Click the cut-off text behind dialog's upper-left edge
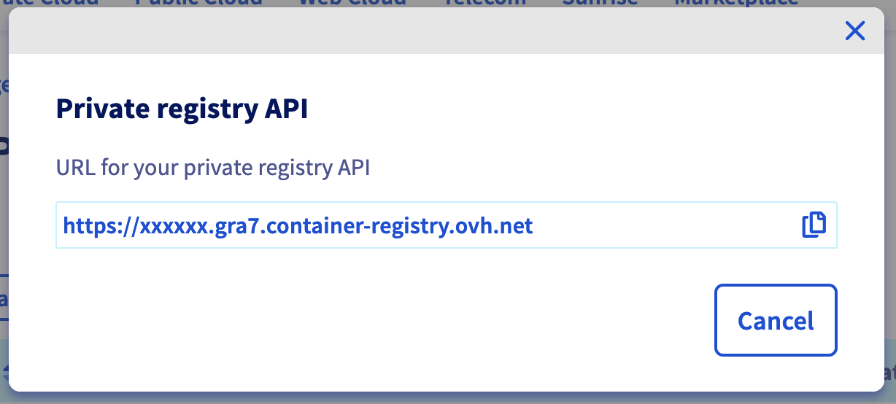Viewport: 896px width, 404px height. tap(4, 85)
